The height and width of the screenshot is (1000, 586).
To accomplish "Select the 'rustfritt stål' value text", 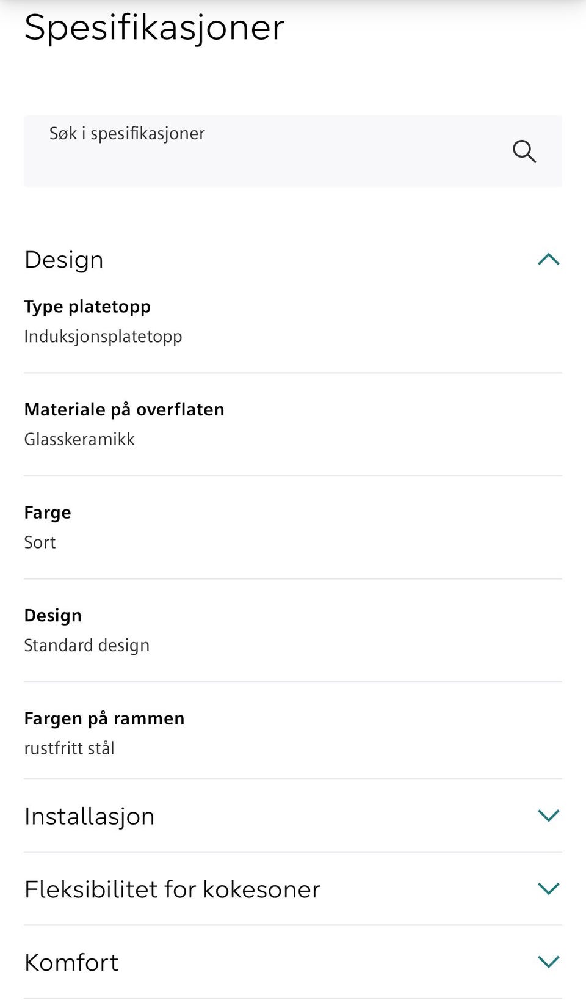I will (x=69, y=748).
